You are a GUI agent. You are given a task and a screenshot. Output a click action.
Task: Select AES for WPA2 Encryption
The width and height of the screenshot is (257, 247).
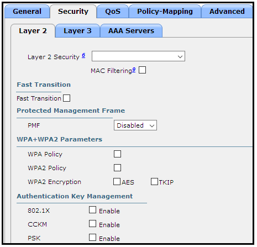(117, 181)
